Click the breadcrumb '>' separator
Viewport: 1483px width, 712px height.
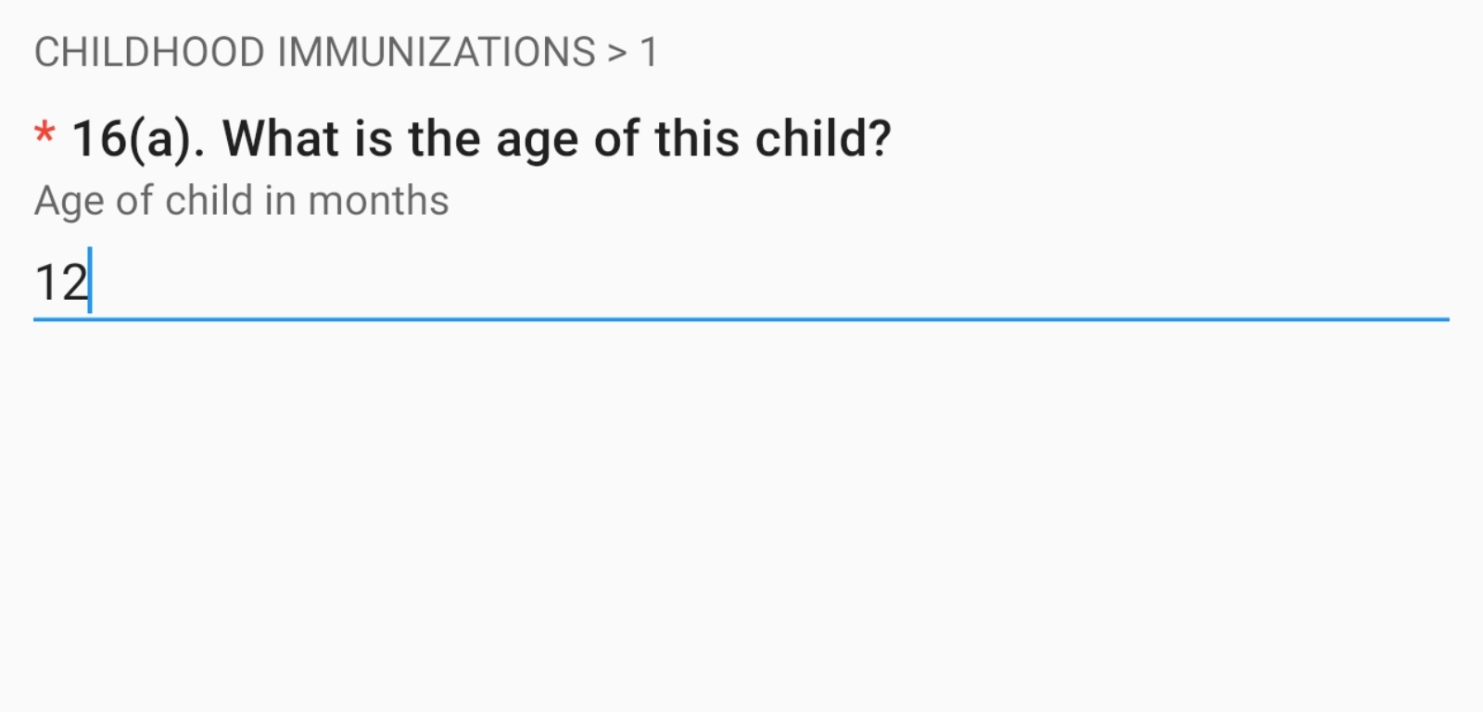(617, 53)
